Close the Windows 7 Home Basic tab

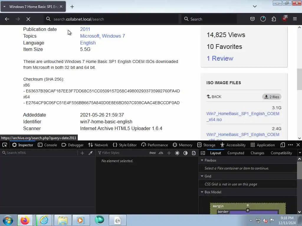[x=61, y=6]
